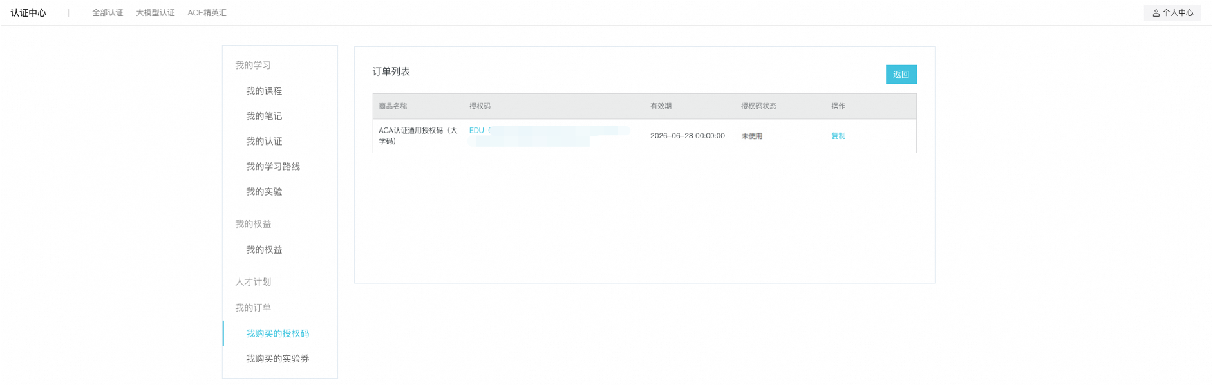Open 我的学习路线 in the sidebar
Viewport: 1213px width, 385px height.
[273, 166]
